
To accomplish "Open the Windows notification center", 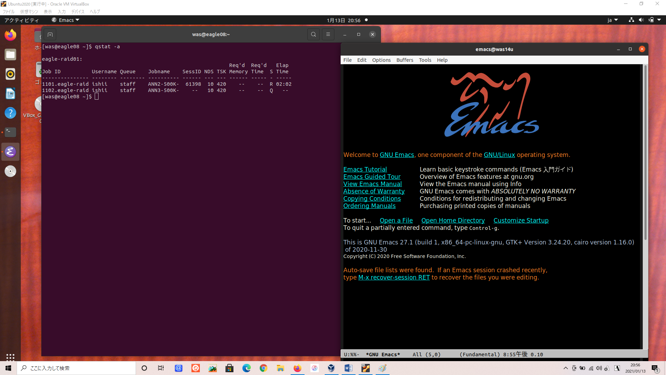I will click(655, 368).
